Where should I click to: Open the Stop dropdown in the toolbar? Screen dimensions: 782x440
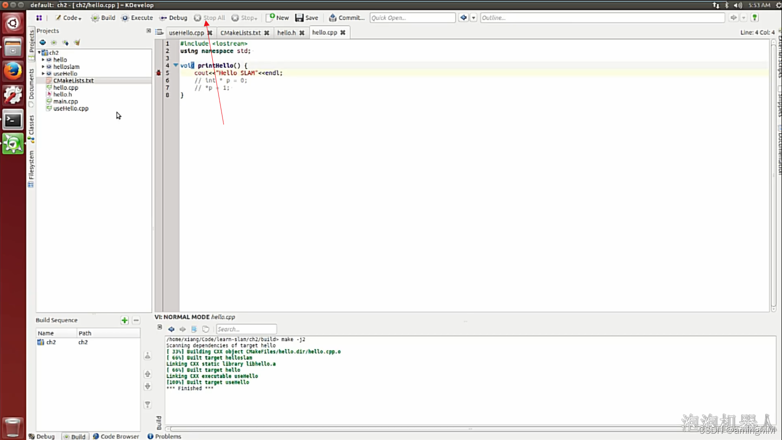pos(244,17)
